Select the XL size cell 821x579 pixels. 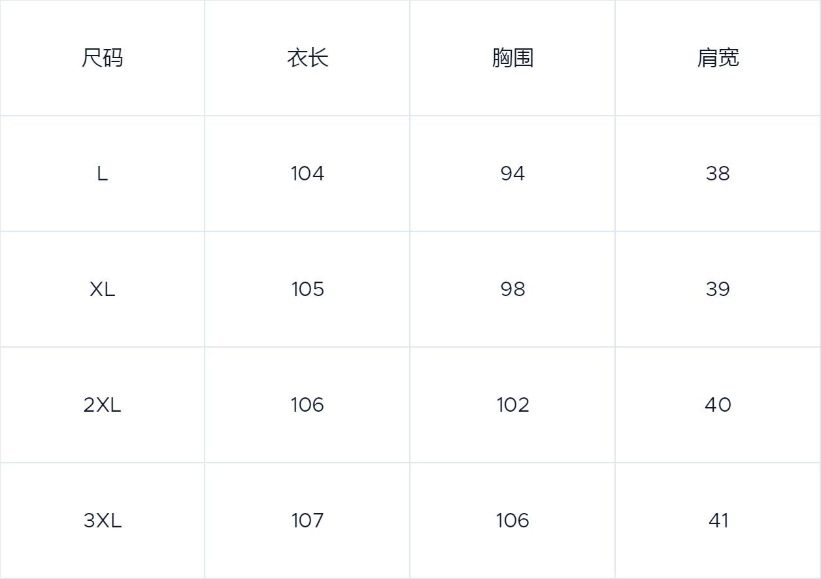click(x=103, y=289)
